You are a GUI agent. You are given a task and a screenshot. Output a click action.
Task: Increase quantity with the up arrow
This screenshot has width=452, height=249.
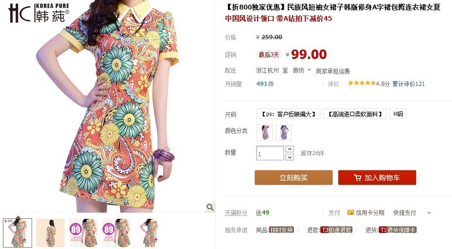289,149
